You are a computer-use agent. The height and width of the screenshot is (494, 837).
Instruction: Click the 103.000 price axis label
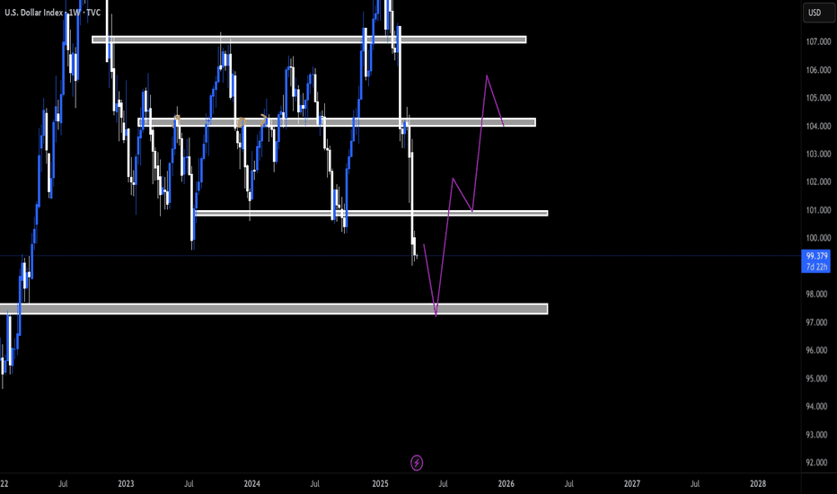coord(818,154)
